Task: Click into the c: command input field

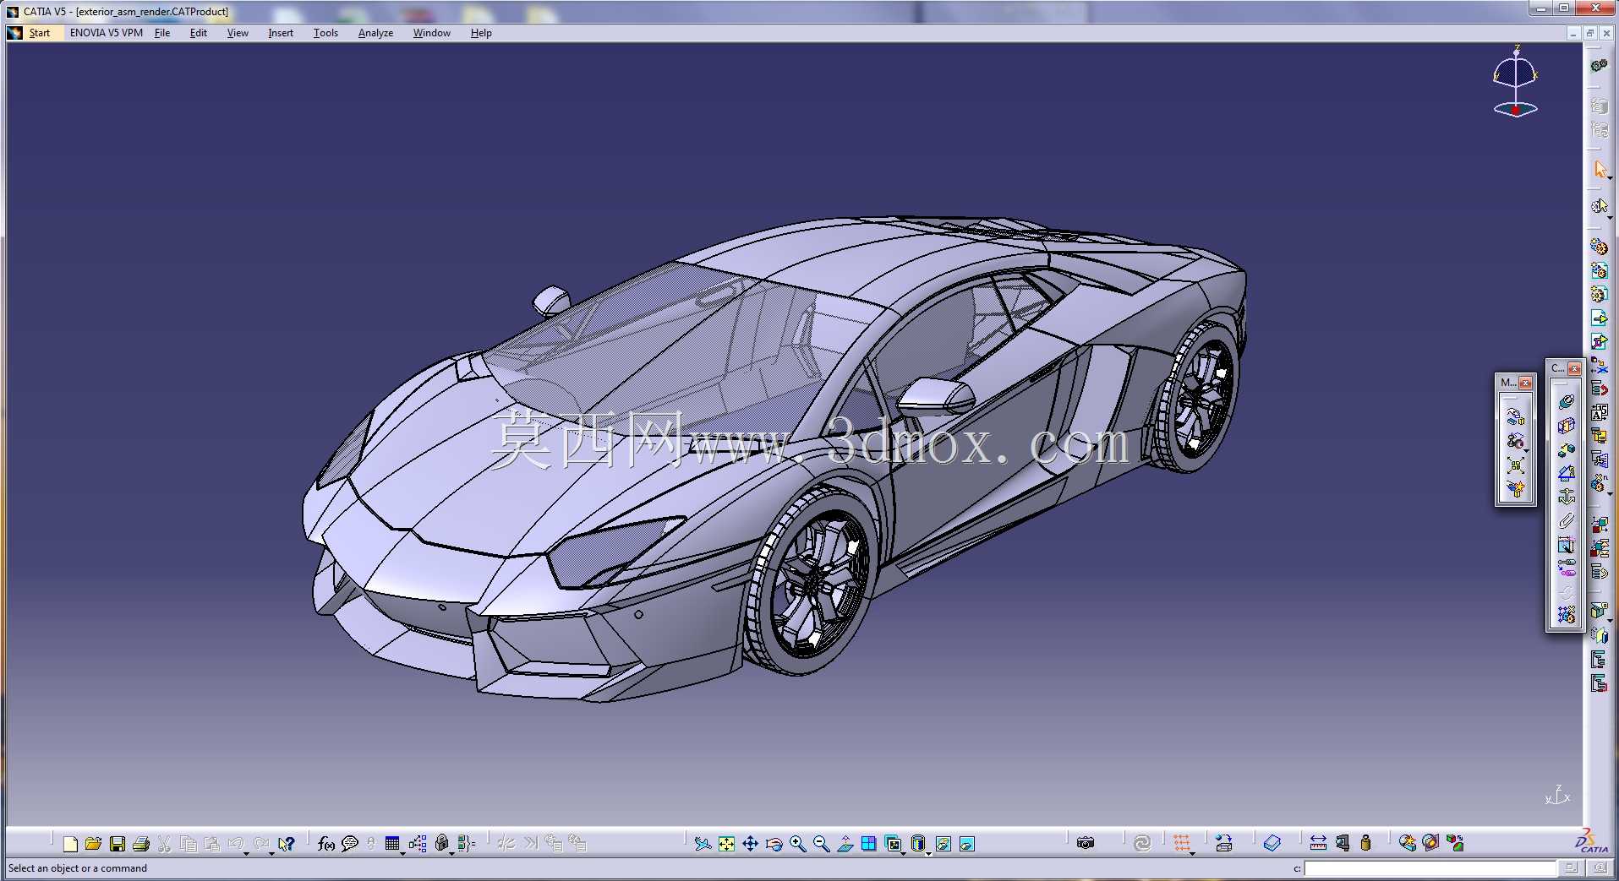Action: (1430, 868)
